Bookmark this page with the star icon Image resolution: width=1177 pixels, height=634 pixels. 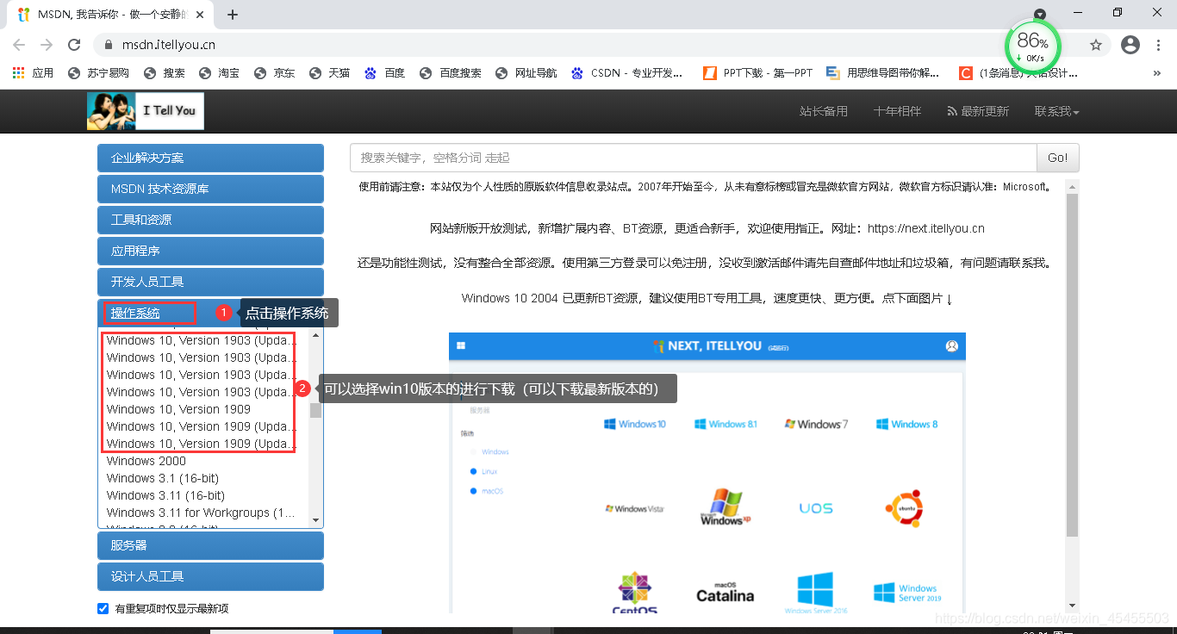coord(1096,45)
